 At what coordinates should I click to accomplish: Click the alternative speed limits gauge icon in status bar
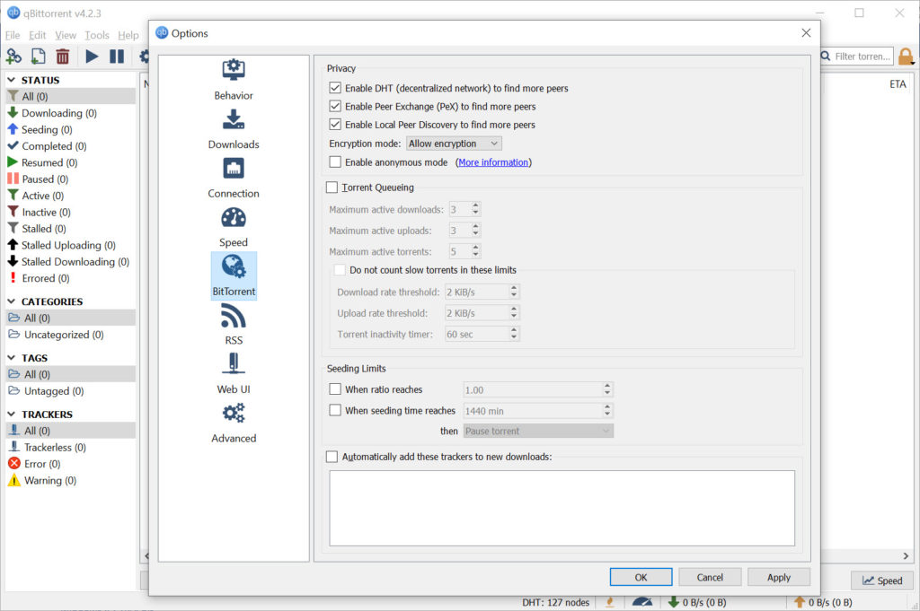pos(642,602)
